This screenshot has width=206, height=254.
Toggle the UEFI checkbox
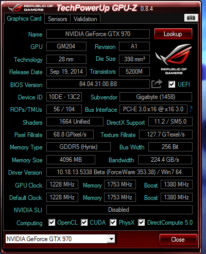[171, 84]
